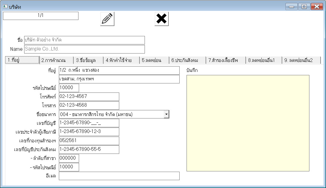This screenshot has width=326, height=188.
Task: Click the อีเมล input field
Action: pos(119,176)
